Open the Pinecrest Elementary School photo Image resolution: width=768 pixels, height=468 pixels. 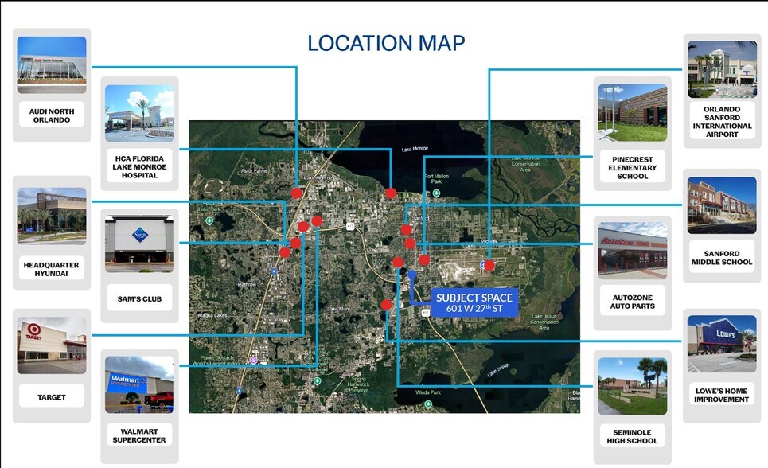633,113
